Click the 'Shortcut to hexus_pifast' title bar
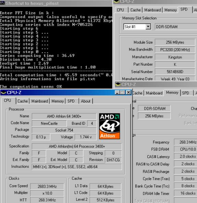 [x=56, y=3]
